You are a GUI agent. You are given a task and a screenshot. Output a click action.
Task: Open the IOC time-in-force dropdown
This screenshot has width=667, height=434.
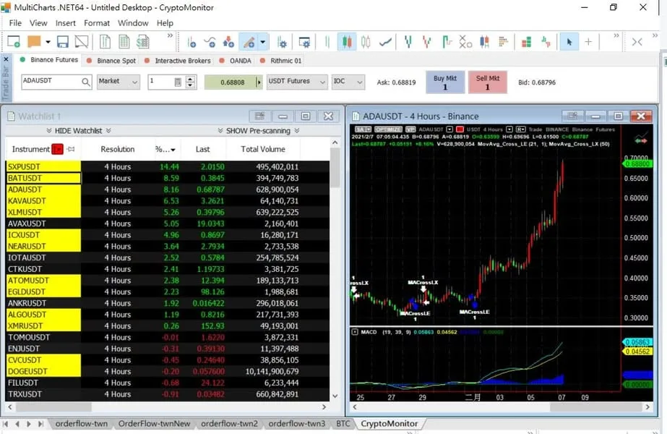pos(348,82)
